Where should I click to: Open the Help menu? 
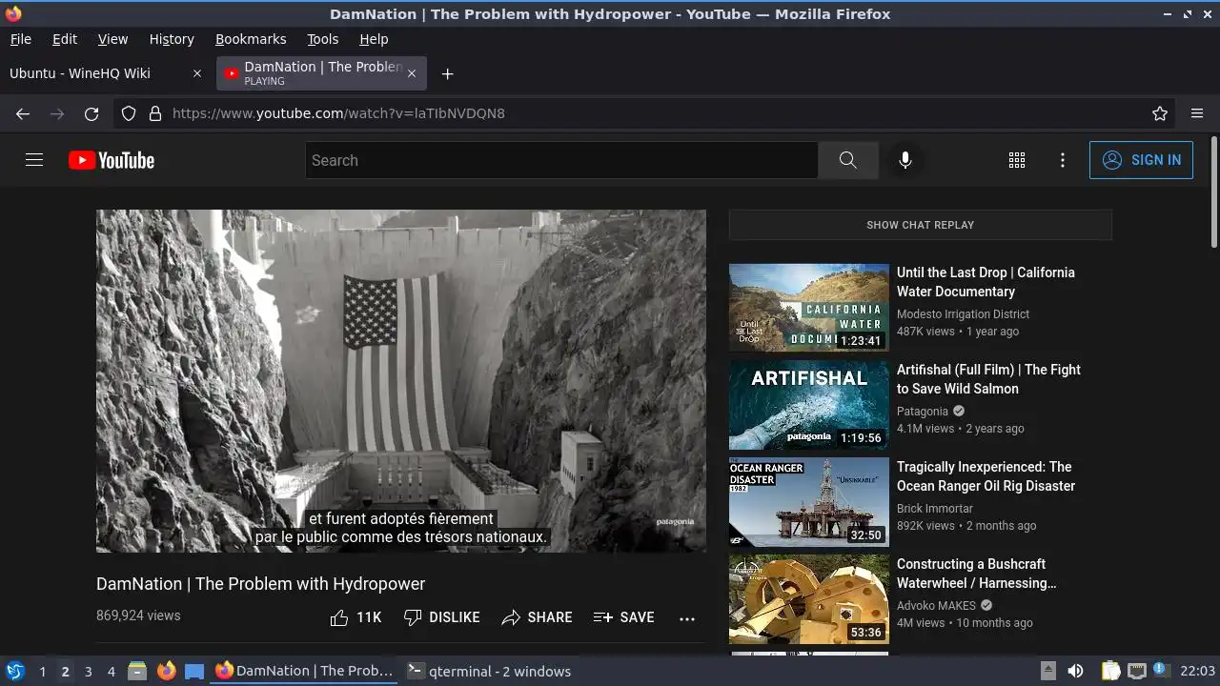(374, 39)
